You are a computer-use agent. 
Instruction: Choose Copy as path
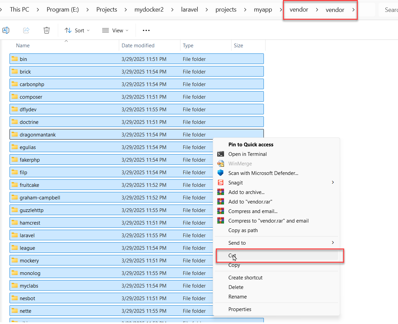point(277,230)
